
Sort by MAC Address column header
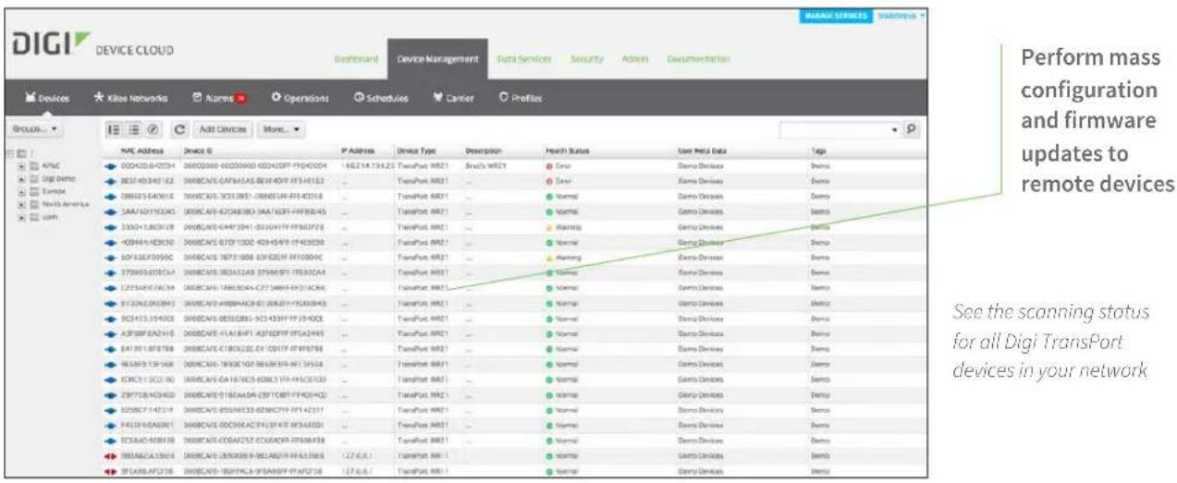(141, 151)
